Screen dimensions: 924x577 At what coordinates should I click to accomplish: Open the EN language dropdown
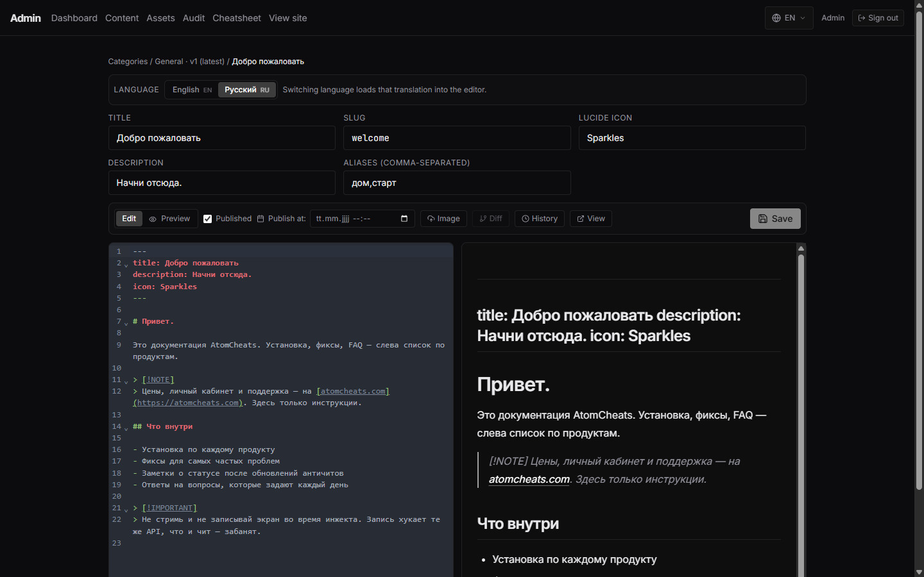[789, 18]
